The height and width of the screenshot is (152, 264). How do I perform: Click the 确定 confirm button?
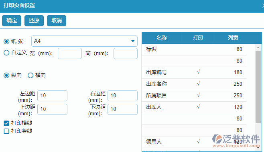click(x=12, y=21)
